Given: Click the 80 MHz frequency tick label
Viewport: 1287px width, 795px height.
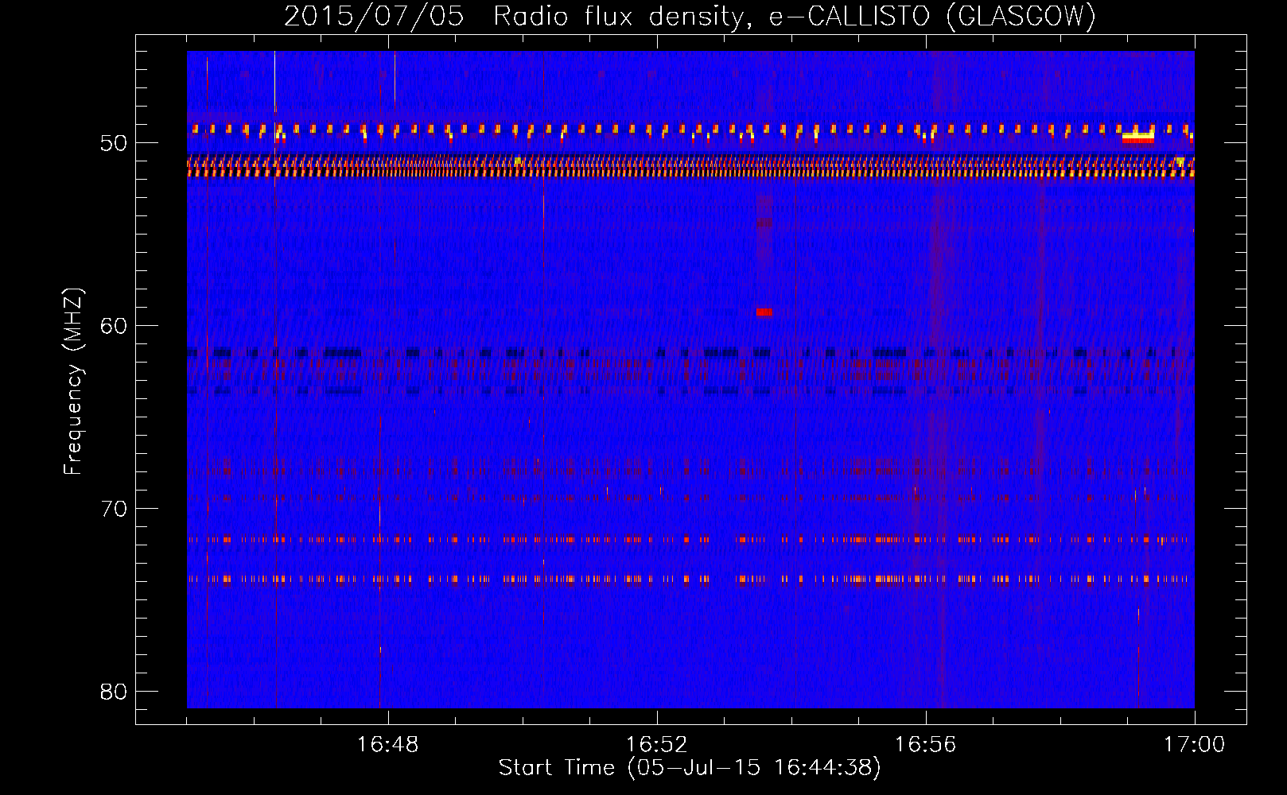Looking at the screenshot, I should (x=115, y=691).
